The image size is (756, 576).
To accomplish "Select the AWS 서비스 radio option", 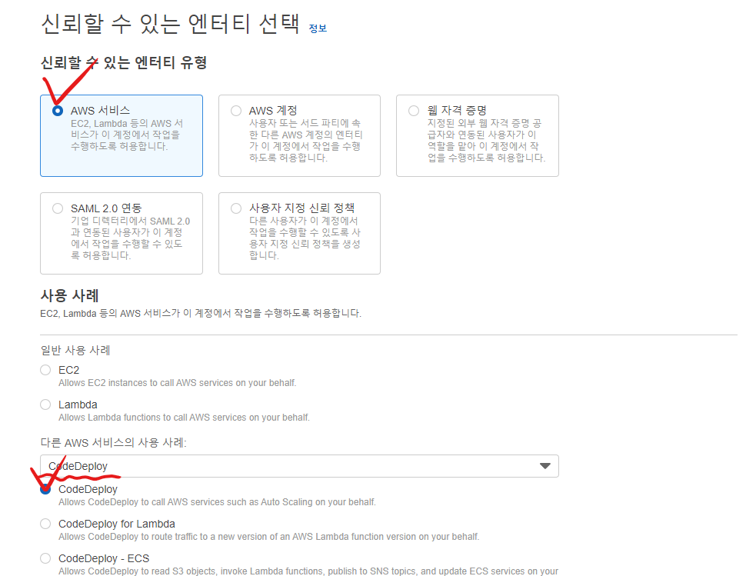I will tap(58, 111).
